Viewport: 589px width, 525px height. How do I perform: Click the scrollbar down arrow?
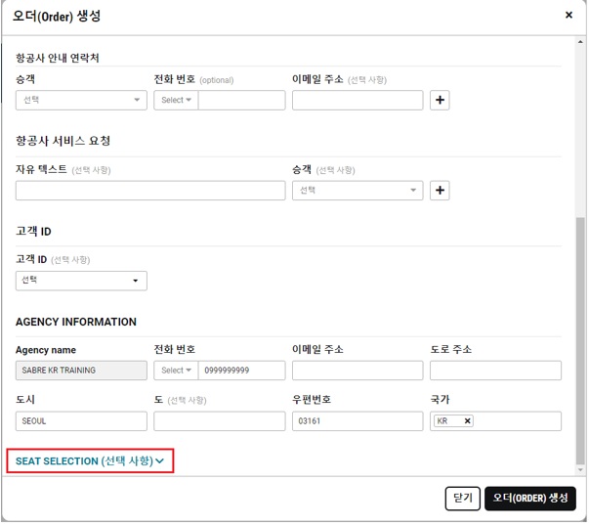point(580,470)
